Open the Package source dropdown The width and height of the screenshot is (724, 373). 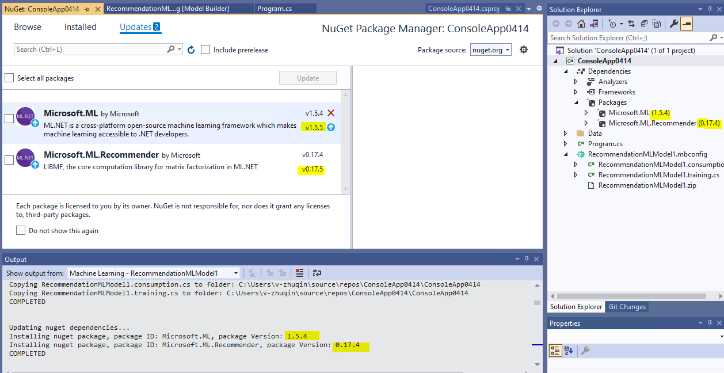point(490,50)
